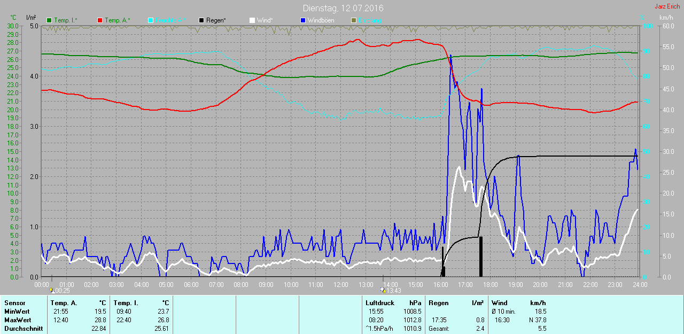The width and height of the screenshot is (684, 334).
Task: Click the 30.0 temperature axis value
Action: (13, 26)
